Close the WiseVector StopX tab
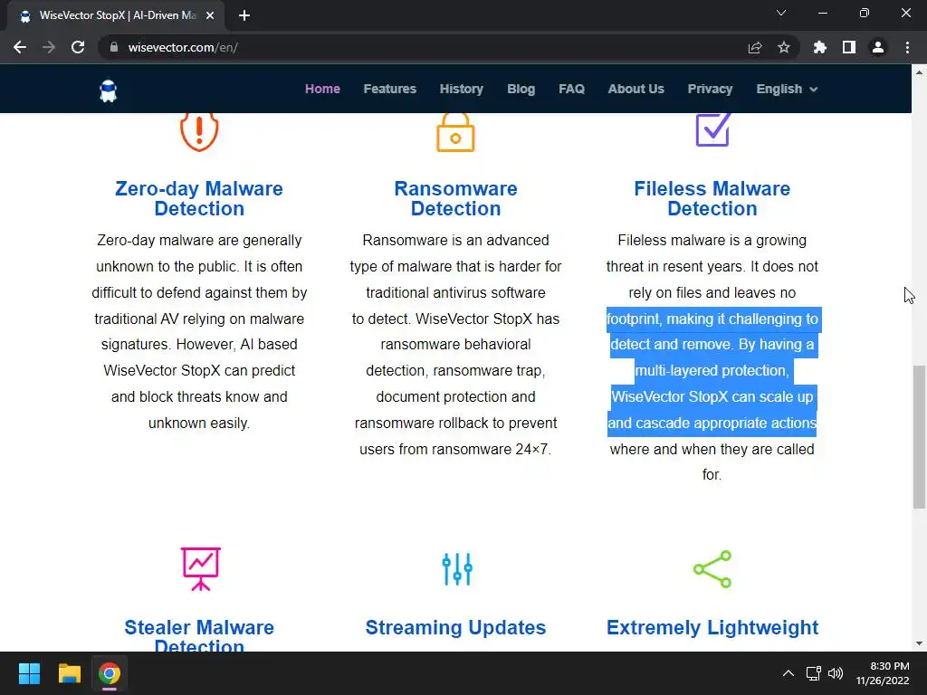Image resolution: width=927 pixels, height=695 pixels. 210,16
